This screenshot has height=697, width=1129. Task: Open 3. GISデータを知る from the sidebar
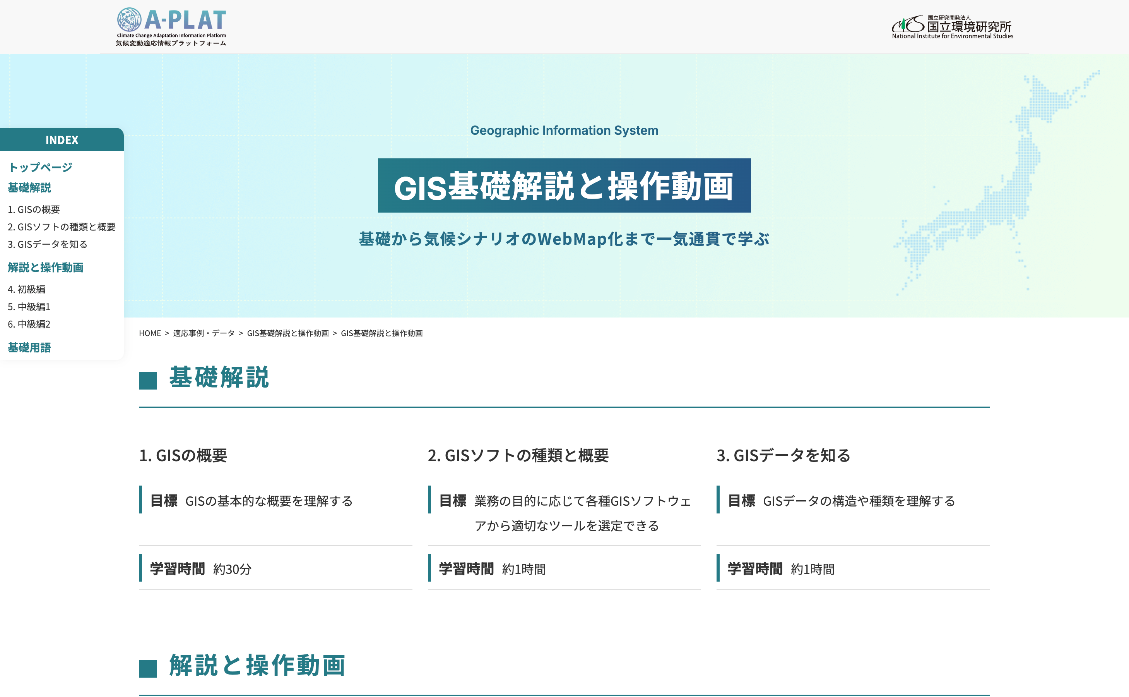pyautogui.click(x=47, y=244)
